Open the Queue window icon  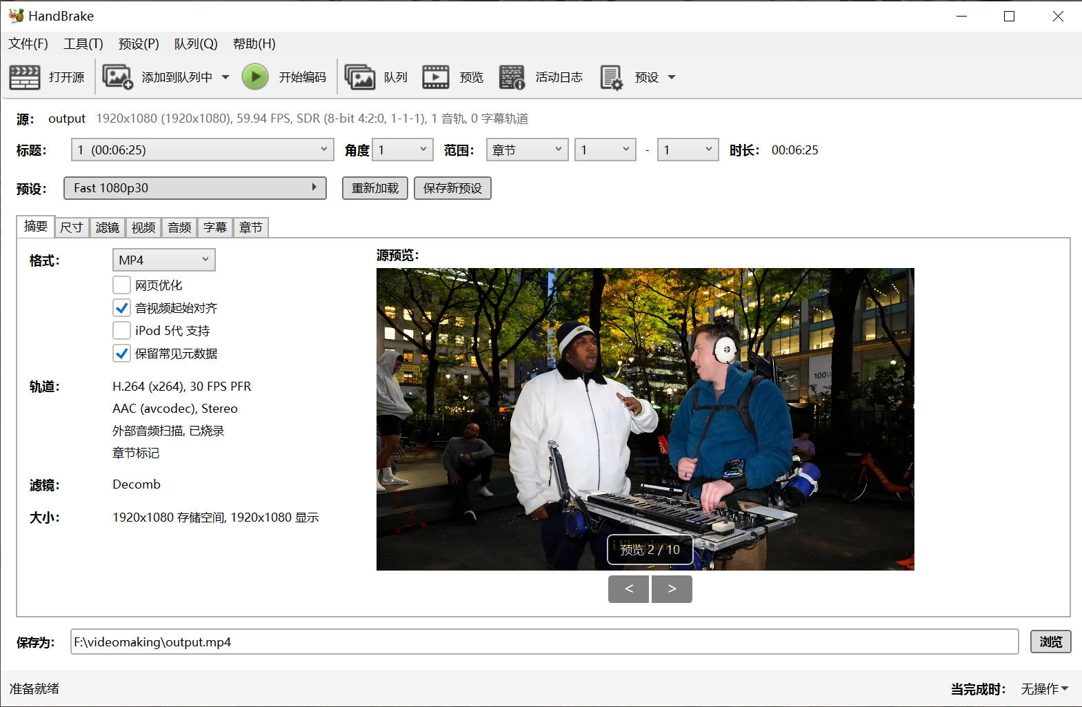[x=359, y=77]
